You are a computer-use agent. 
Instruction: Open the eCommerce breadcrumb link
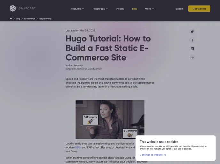[x=29, y=19]
